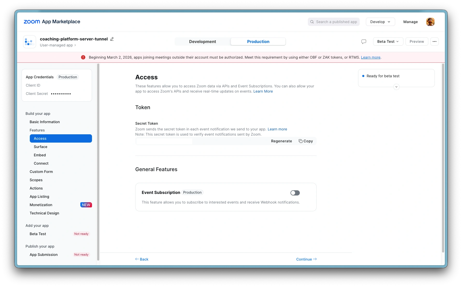This screenshot has height=287, width=462.
Task: Open Monetization in the sidebar
Action: [41, 205]
